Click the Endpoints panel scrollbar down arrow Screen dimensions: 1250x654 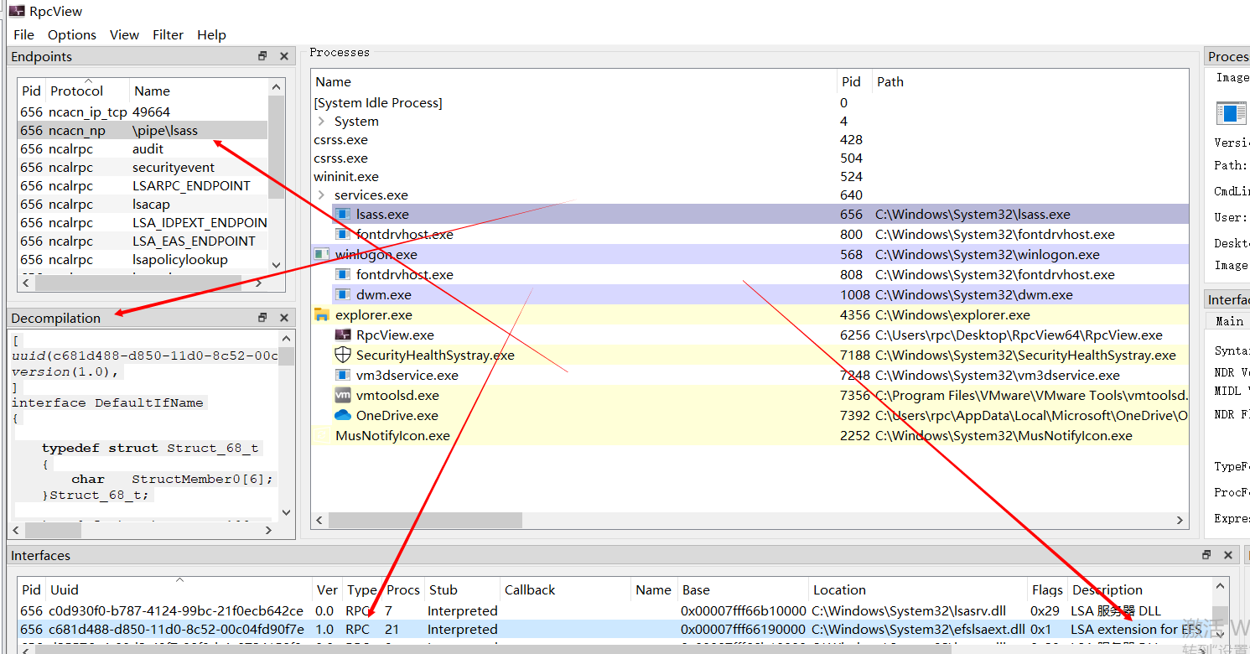(x=276, y=265)
